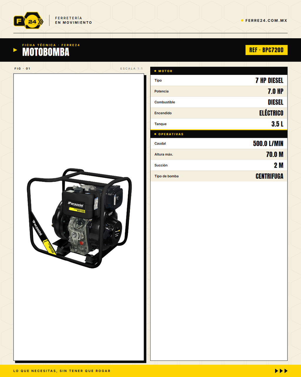Select the 'ELÉCTRICO' Encendido value

tap(271, 113)
